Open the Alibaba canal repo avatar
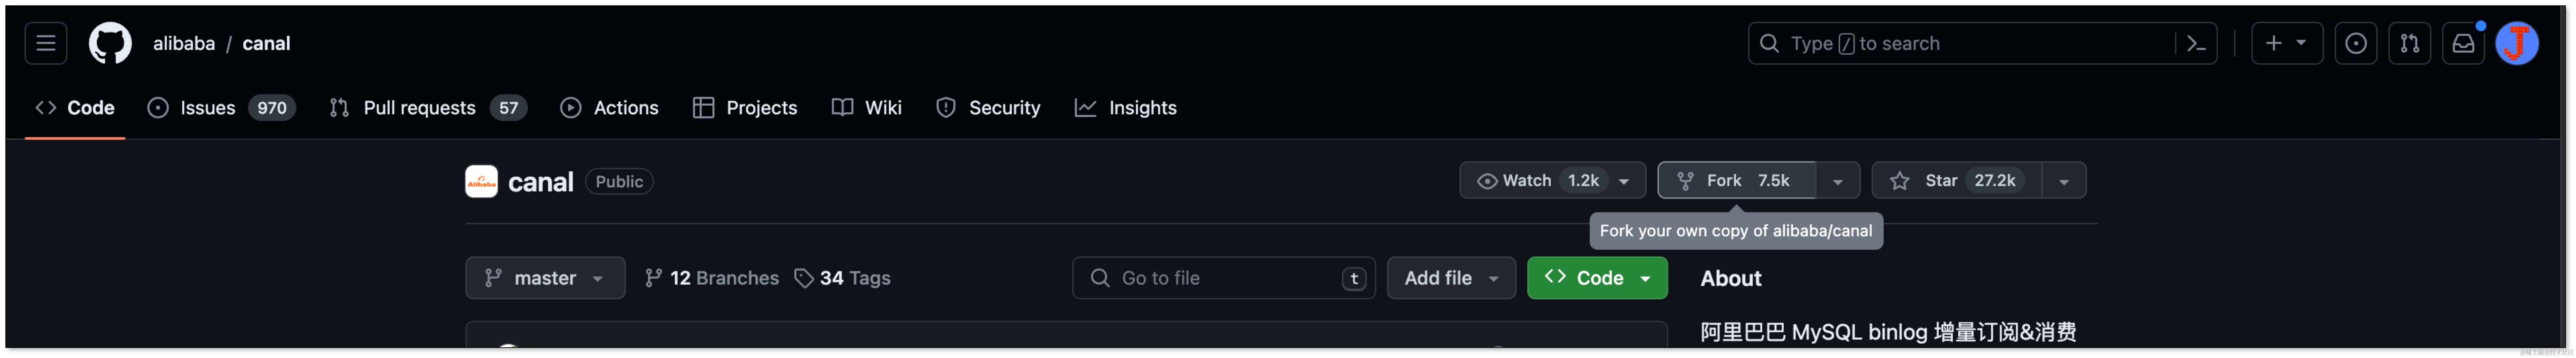The width and height of the screenshot is (2576, 358). point(481,181)
